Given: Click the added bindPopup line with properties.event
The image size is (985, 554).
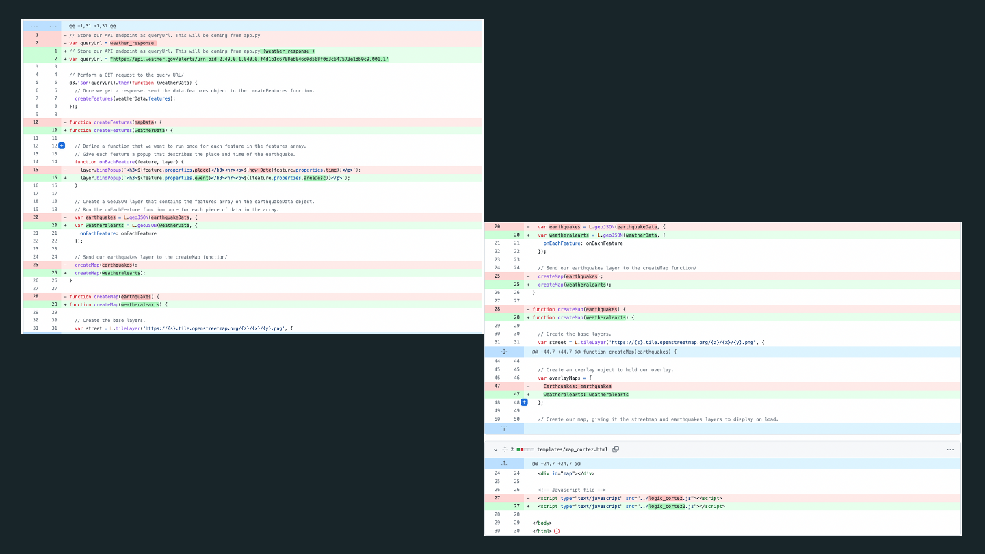Looking at the screenshot, I should tap(215, 178).
